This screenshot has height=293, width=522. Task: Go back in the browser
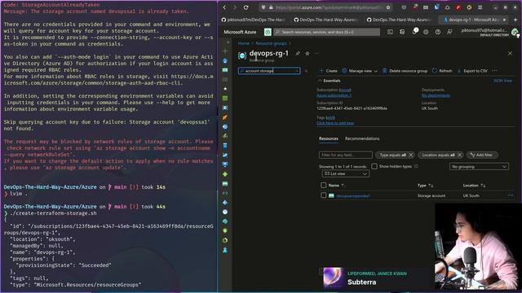[225, 7]
